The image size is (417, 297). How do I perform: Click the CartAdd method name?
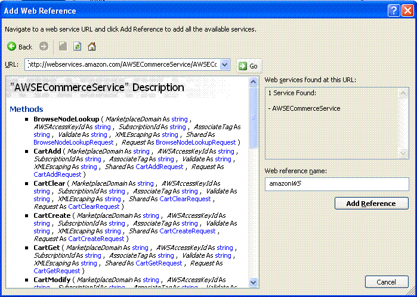[x=47, y=151]
